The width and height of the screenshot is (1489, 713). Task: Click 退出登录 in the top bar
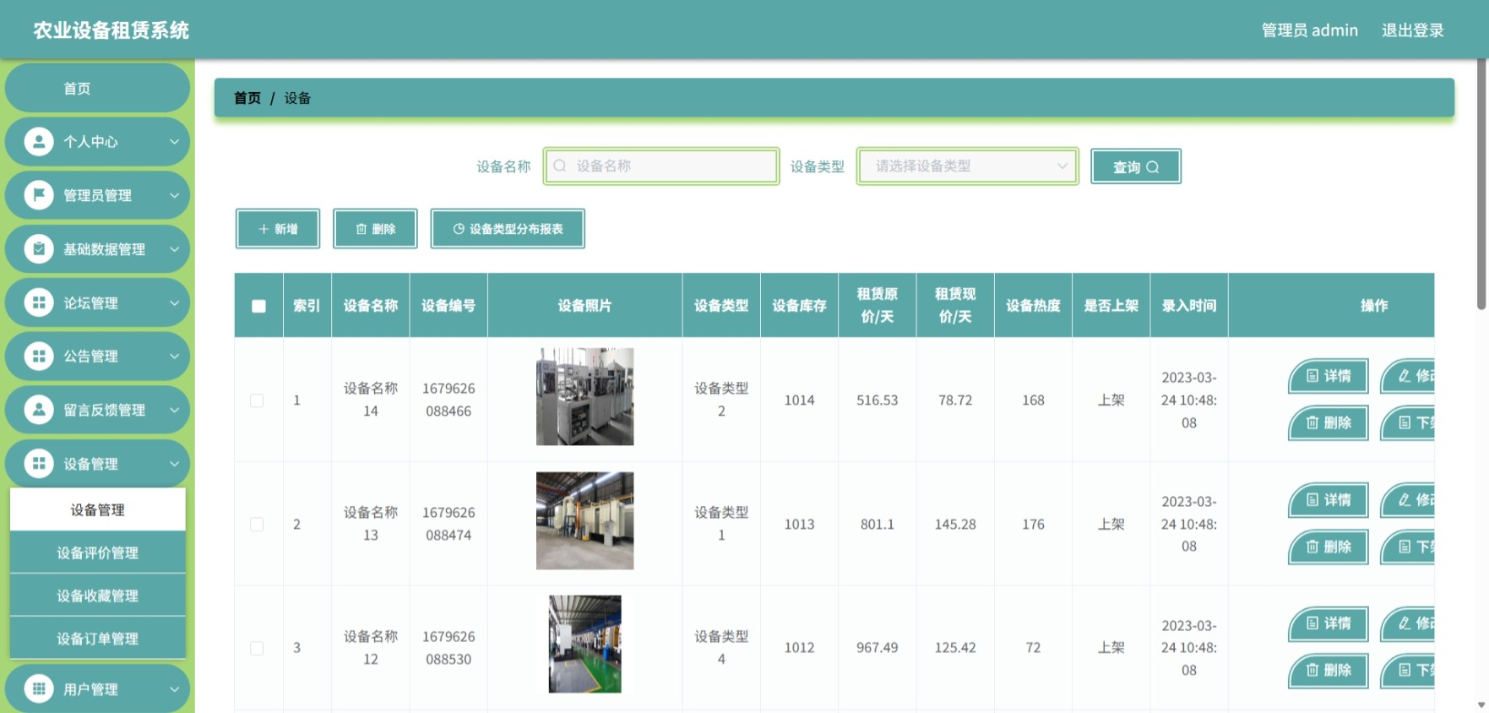(x=1412, y=30)
